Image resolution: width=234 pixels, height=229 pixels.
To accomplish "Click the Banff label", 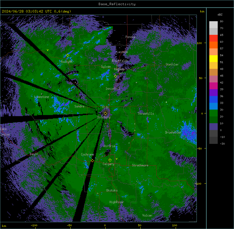I will (x=34, y=154).
